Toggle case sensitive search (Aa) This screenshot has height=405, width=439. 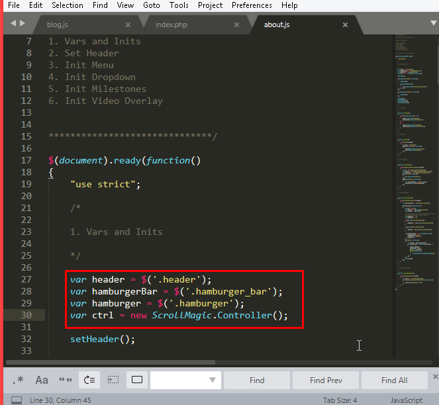click(42, 380)
